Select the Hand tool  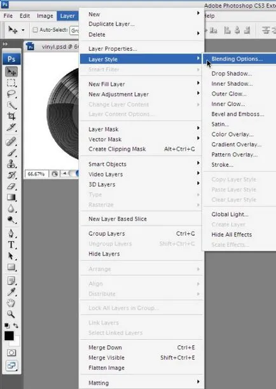click(x=11, y=303)
